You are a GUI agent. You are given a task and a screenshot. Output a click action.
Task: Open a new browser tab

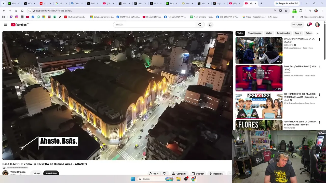point(261,3)
